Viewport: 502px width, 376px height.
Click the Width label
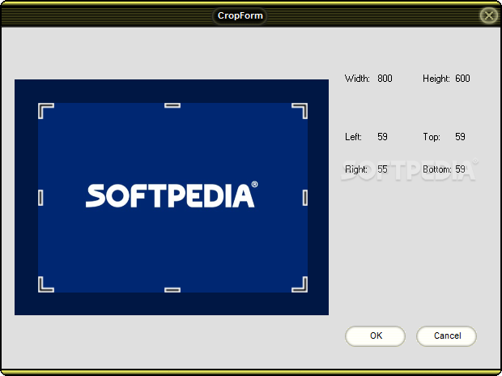(357, 79)
